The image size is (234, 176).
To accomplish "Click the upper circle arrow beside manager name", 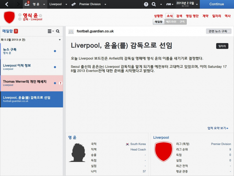I will (20, 15).
